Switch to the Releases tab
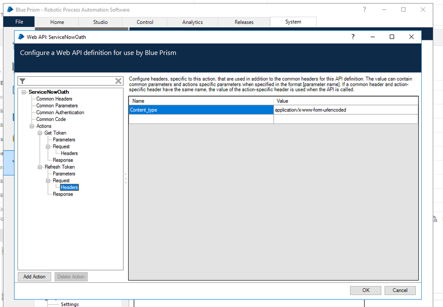 [x=244, y=22]
